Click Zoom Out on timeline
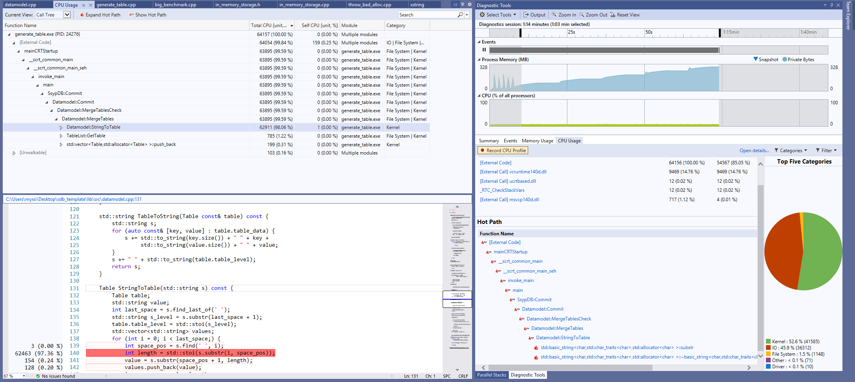The width and height of the screenshot is (855, 382). click(593, 15)
